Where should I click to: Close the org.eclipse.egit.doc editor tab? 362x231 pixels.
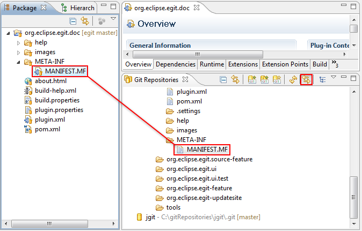pos(197,8)
